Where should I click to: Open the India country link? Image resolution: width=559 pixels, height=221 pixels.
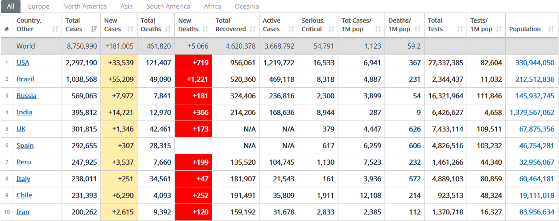coord(24,112)
